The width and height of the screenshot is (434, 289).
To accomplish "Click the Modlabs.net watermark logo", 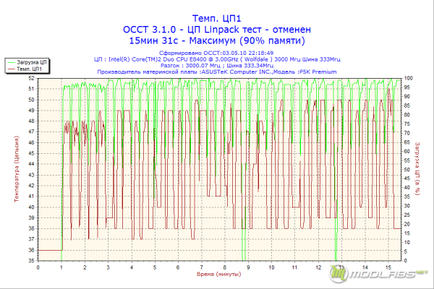I will [378, 274].
